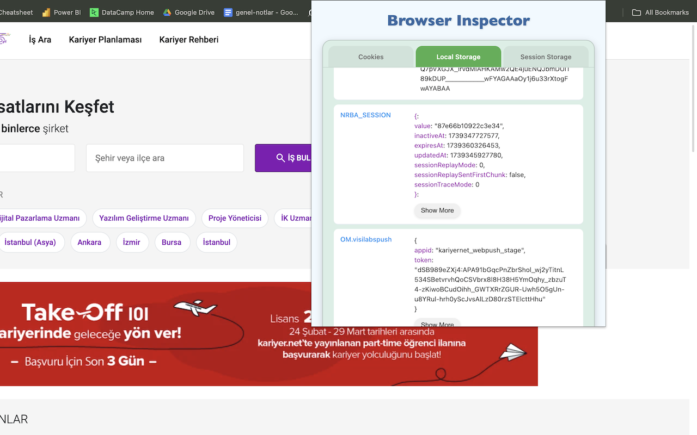Click the inactiveAt value 1739347727577
697x435 pixels.
point(472,135)
